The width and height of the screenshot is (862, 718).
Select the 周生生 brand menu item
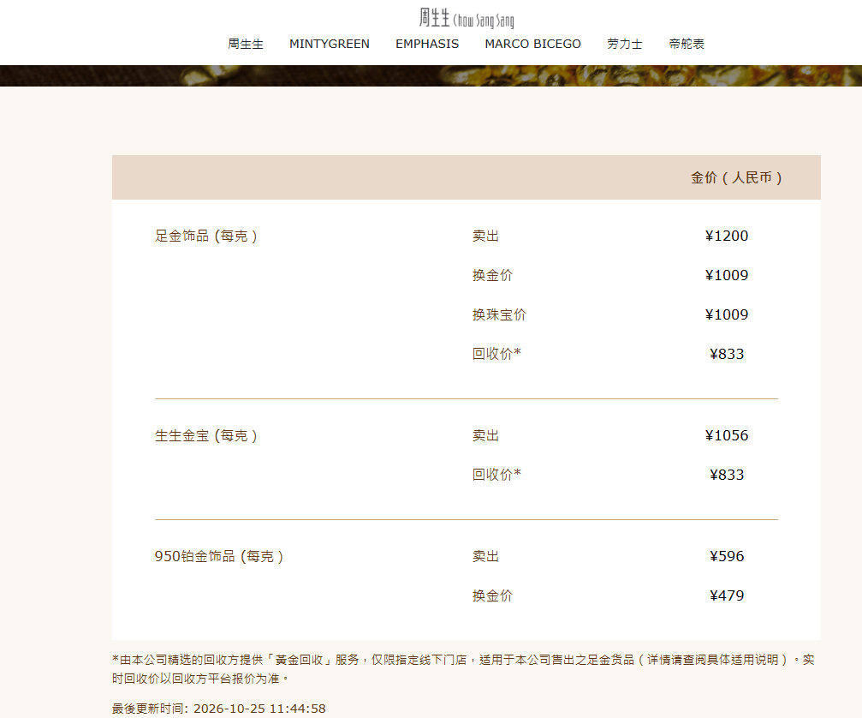click(x=246, y=44)
